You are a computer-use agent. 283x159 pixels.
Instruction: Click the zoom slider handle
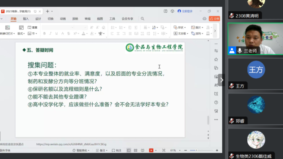point(197,150)
